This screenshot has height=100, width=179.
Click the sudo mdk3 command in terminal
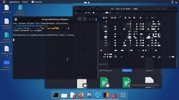pyautogui.click(x=22, y=28)
